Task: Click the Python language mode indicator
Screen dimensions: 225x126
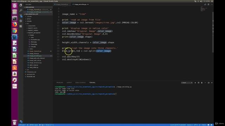Action: click(x=204, y=125)
